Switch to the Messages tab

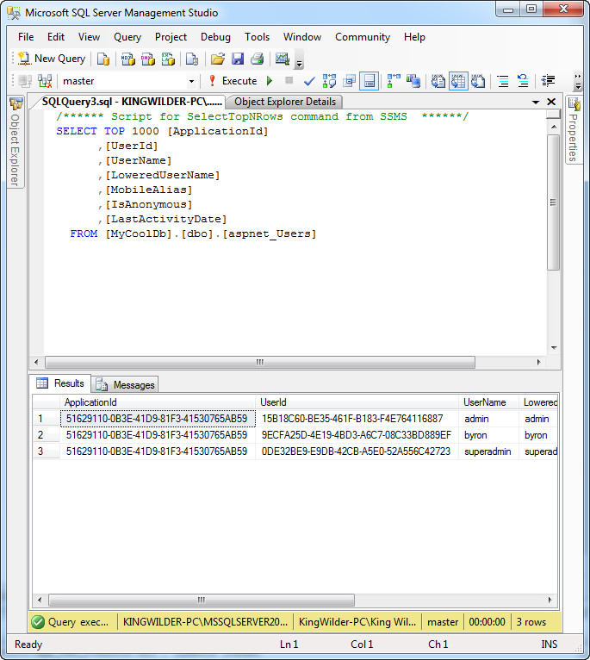[125, 385]
